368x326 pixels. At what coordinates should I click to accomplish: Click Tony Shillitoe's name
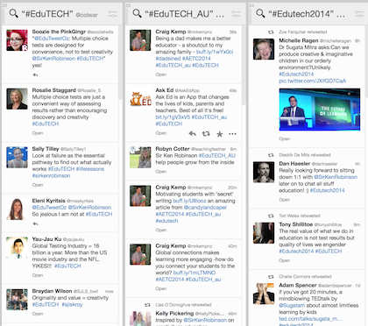pos(296,224)
